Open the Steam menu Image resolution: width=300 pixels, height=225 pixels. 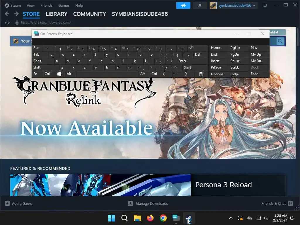pos(13,5)
